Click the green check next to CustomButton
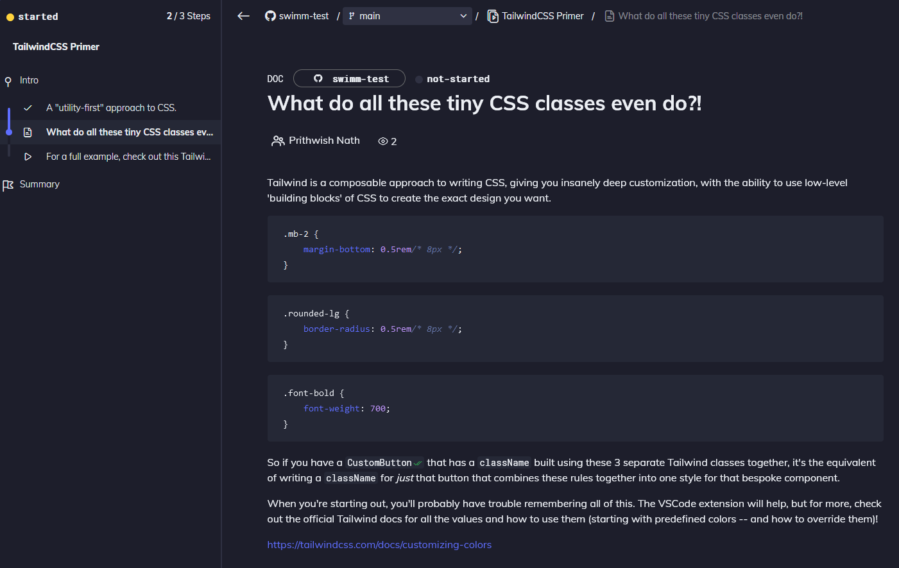Viewport: 899px width, 568px height. point(418,463)
